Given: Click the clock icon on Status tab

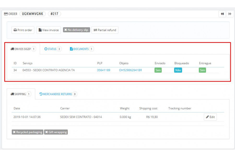Looking at the screenshot, I should pyautogui.click(x=46, y=49).
